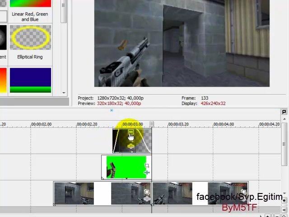Viewport: 289px width, 217px height.
Task: Open Event FX on the top gradient event
Action: tap(131, 146)
